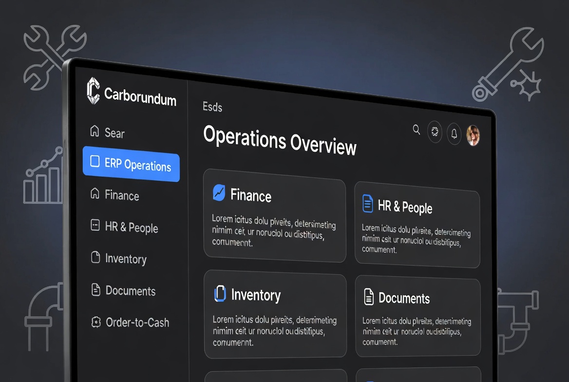This screenshot has width=569, height=382.
Task: Open search with the magnifier icon
Action: coord(417,130)
